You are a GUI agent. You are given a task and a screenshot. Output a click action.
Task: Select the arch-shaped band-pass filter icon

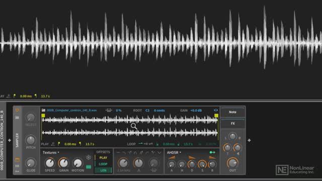[x=135, y=153]
